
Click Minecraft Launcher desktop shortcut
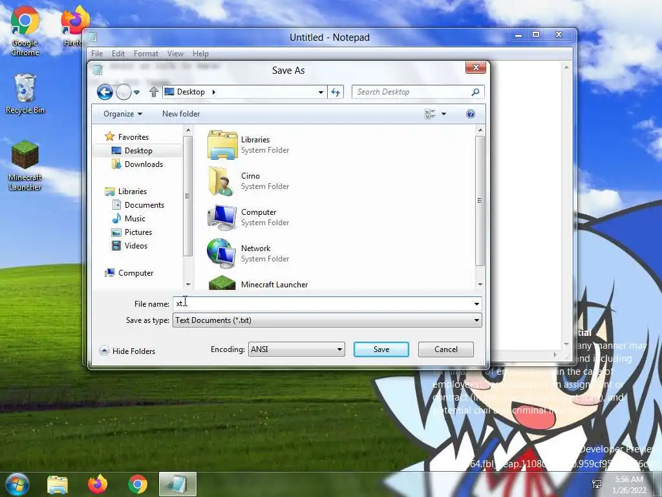[x=25, y=166]
